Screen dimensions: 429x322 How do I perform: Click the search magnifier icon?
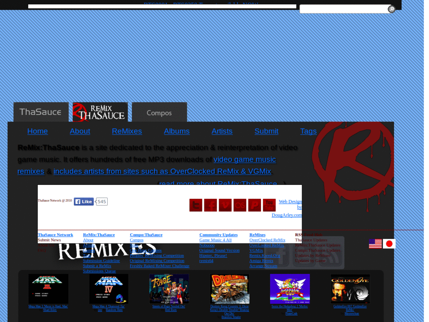point(392,9)
